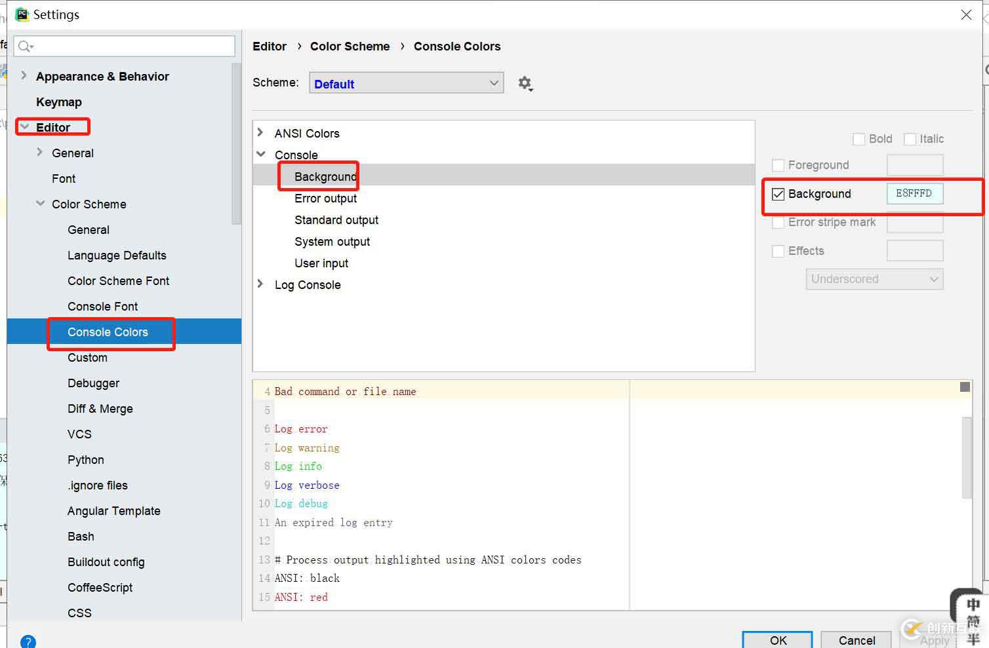Open the Scheme dropdown set to Default
The width and height of the screenshot is (989, 648).
pos(406,83)
